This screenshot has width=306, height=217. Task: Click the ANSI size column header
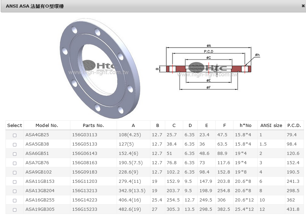271,126
